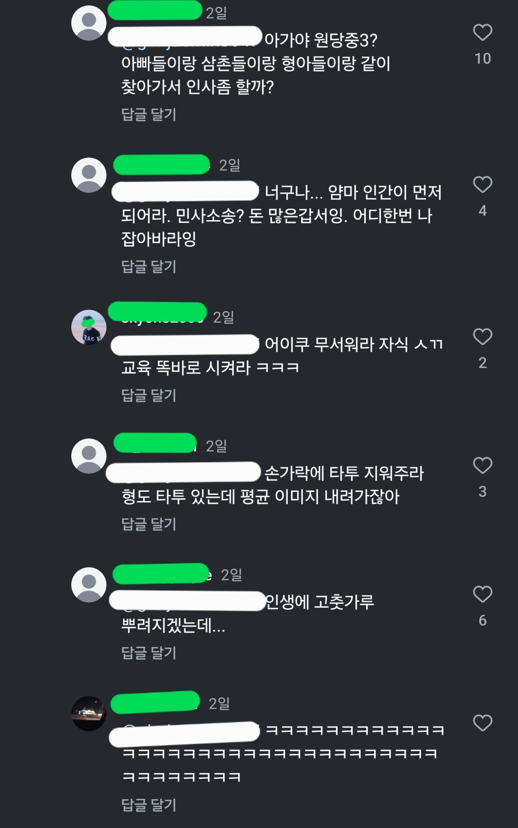Tap 답글 달기 below the ㅋㅋㅋ comment

point(149,805)
